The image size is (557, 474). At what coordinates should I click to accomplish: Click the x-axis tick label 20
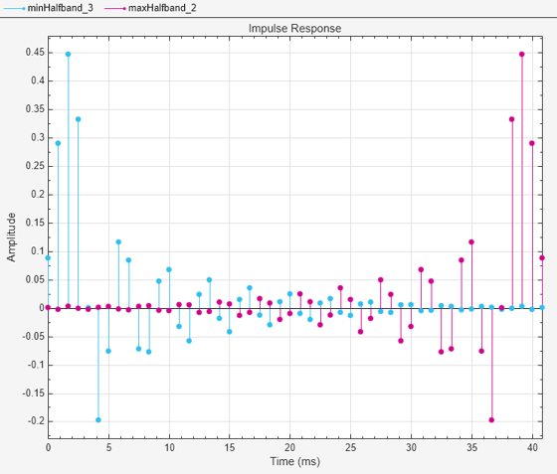click(289, 447)
